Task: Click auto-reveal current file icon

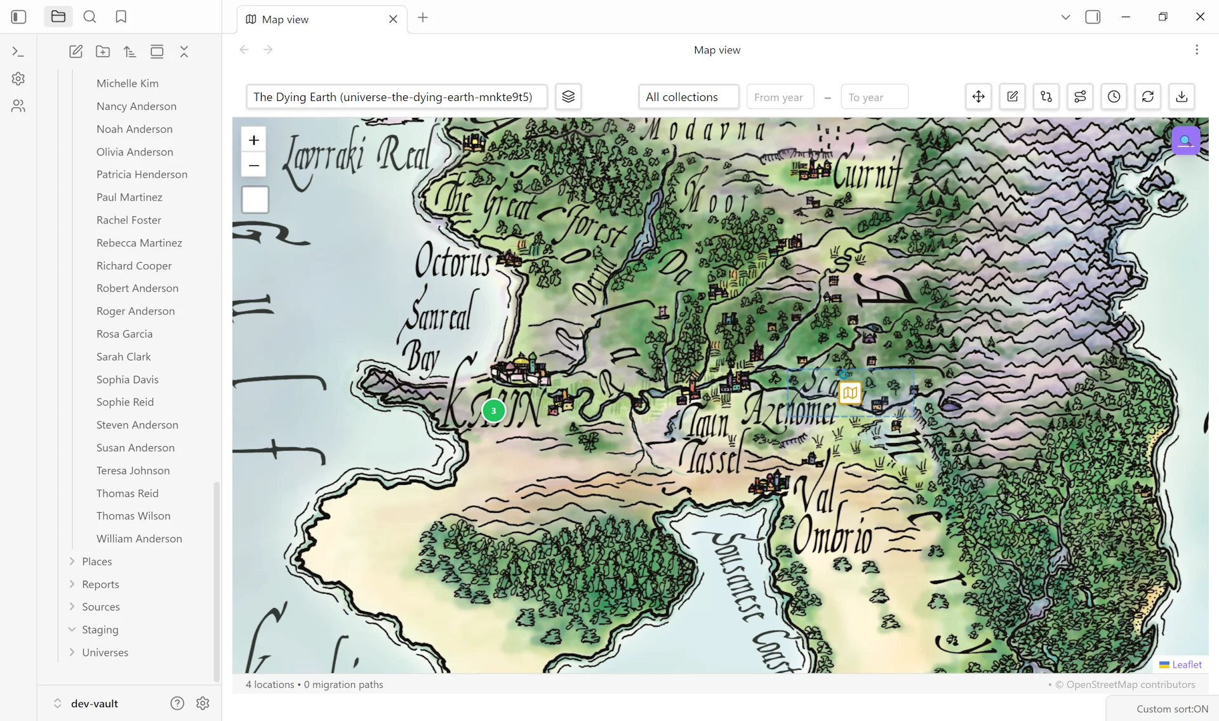Action: [157, 52]
